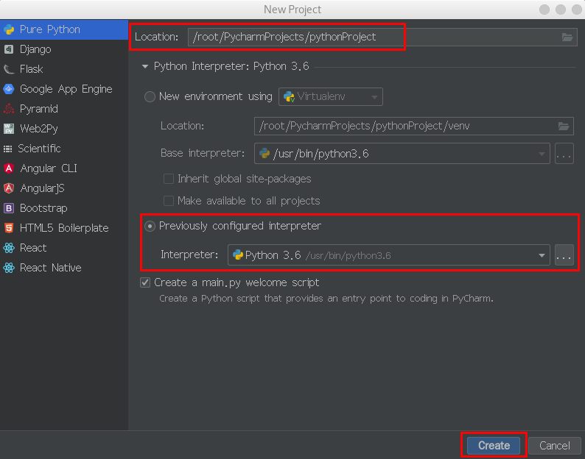This screenshot has height=459, width=585.
Task: Select Scientific project type label
Action: 39,149
